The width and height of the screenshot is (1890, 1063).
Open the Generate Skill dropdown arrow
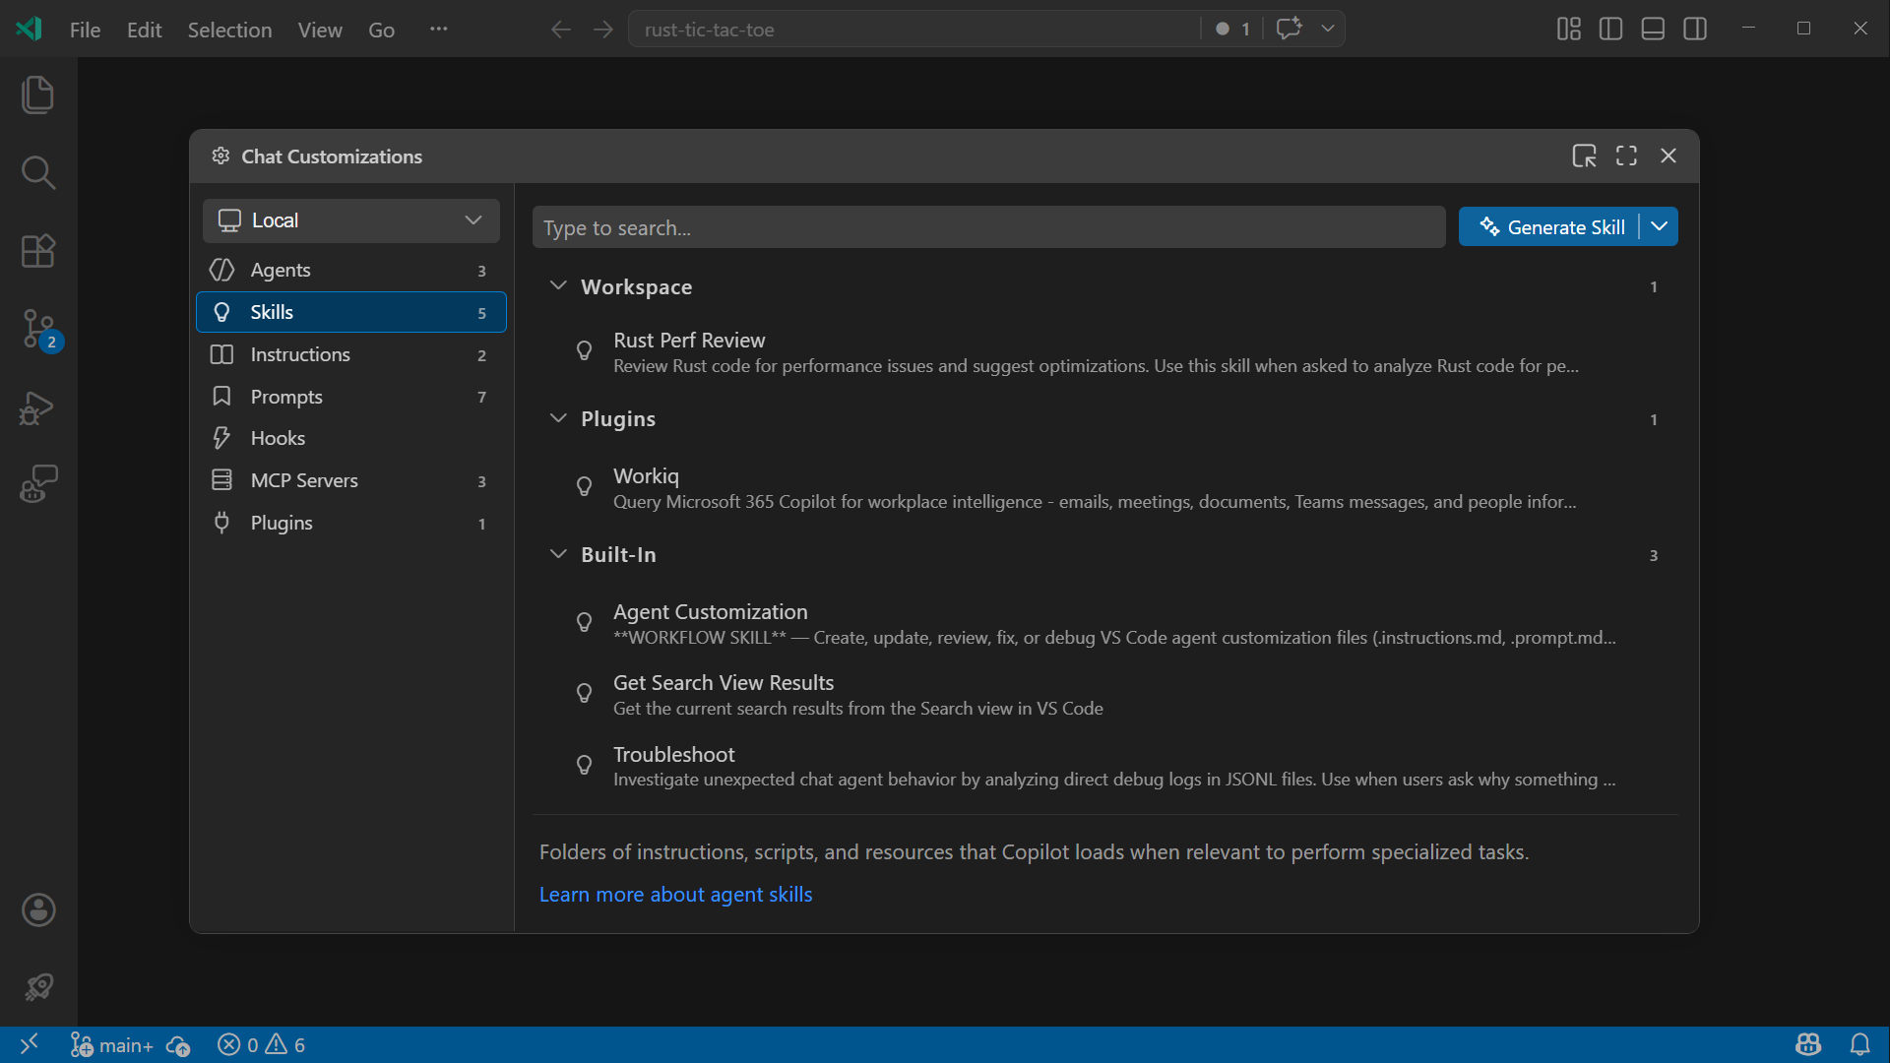coord(1659,226)
